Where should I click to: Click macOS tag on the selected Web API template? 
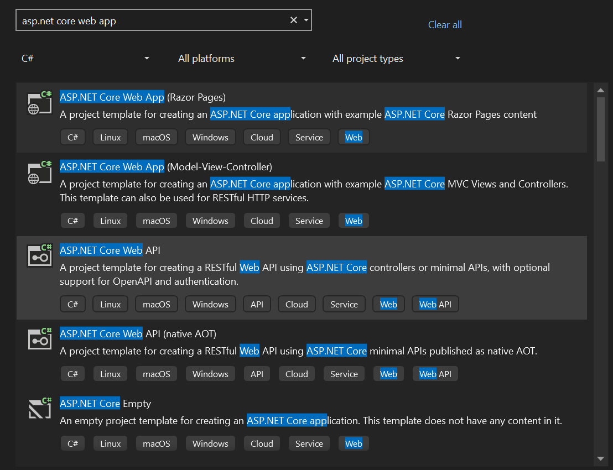157,304
